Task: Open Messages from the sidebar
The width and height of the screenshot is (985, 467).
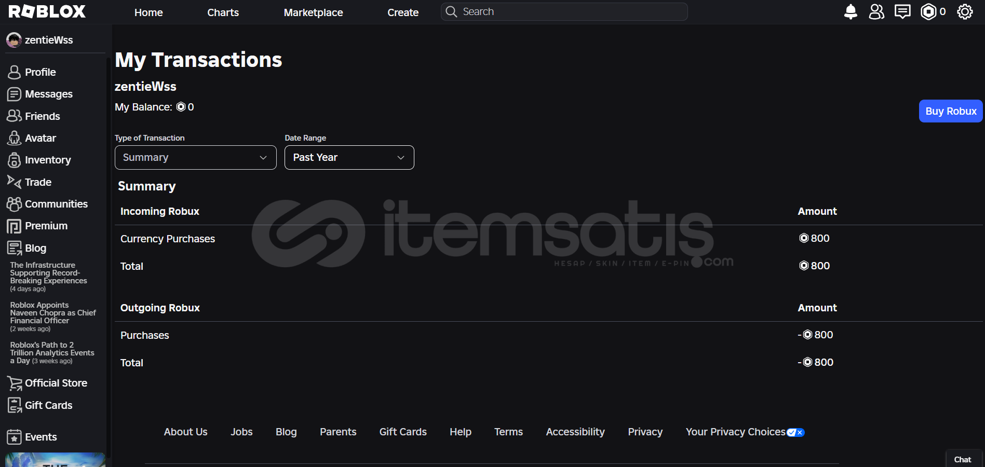Action: 40,94
